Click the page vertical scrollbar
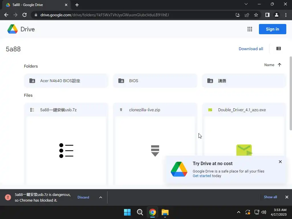This screenshot has height=219, width=292. [291, 93]
